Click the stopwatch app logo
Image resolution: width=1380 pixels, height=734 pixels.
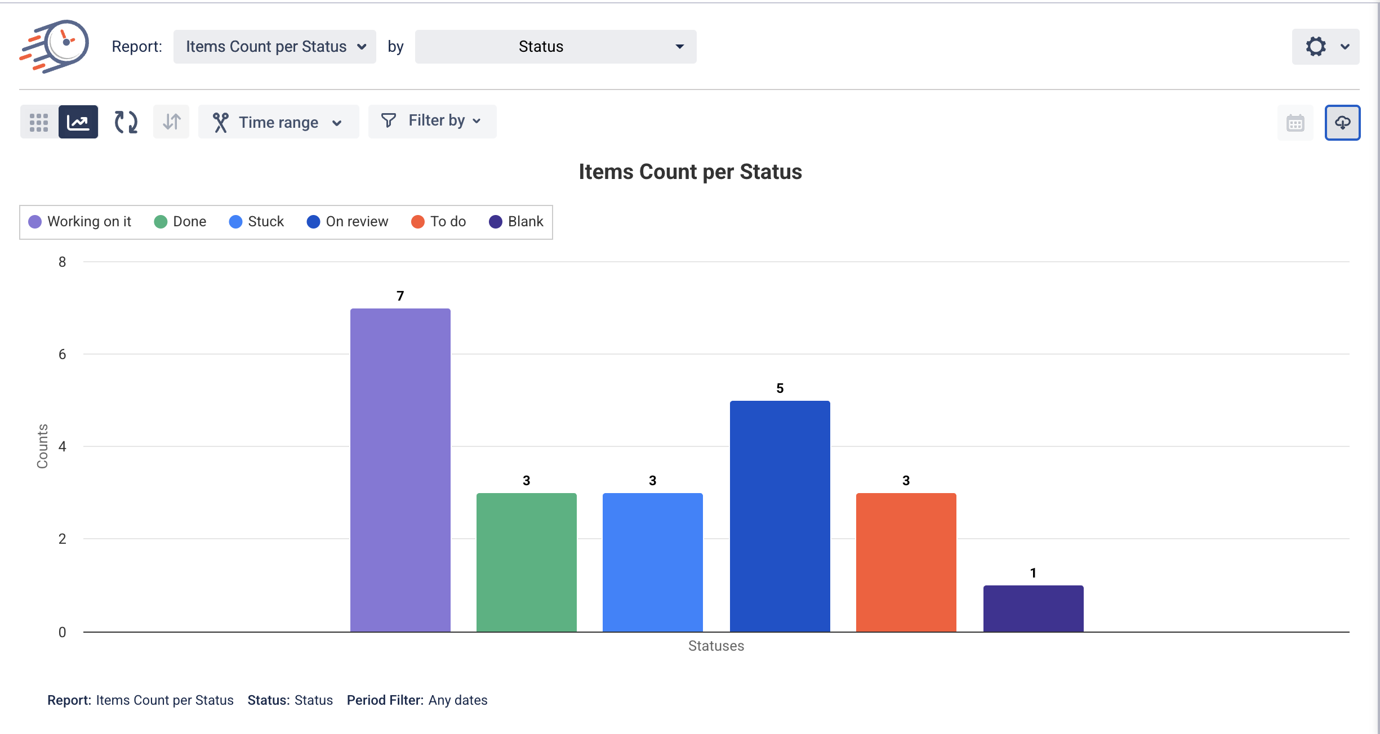coord(55,47)
